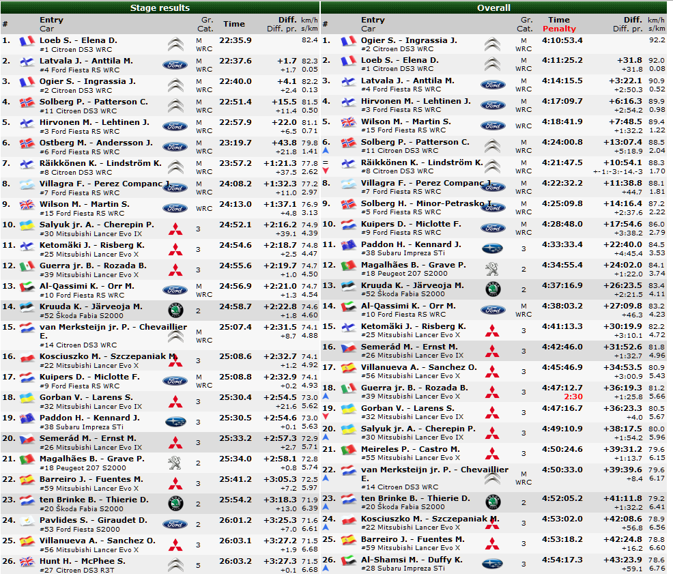Viewport: 673px width, 574px height.
Task: Click the red Penalty column header
Action: tap(559, 29)
